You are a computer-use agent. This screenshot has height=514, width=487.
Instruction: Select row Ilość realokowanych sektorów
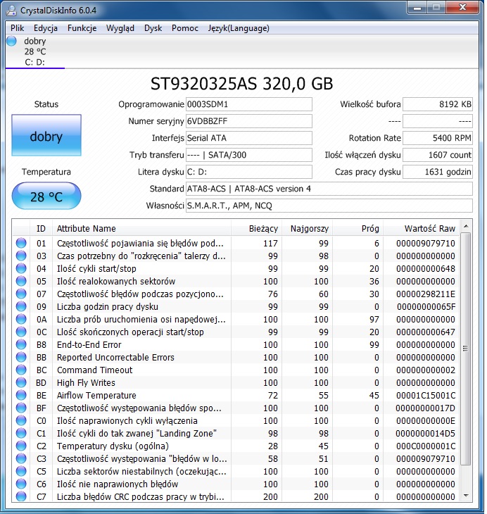tap(236, 281)
